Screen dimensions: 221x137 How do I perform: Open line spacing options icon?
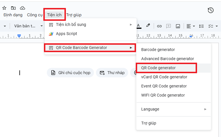201,26
